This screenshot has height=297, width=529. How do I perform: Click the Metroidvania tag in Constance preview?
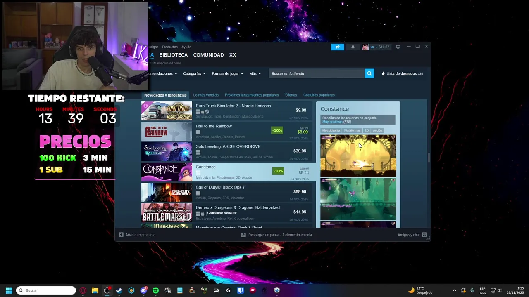[x=331, y=130]
